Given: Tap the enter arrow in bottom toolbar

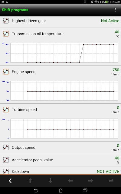Looking at the screenshot, I should click(x=111, y=181).
